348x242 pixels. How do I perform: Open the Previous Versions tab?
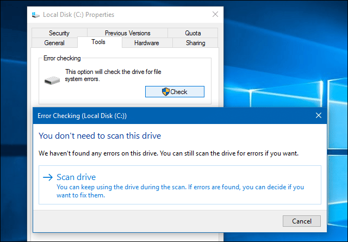[x=127, y=33]
